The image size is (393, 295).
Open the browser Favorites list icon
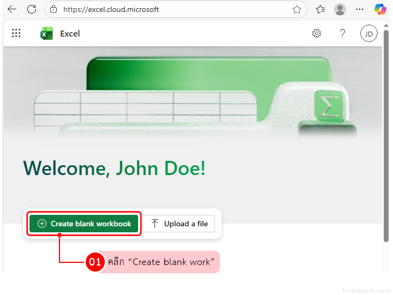pyautogui.click(x=320, y=9)
